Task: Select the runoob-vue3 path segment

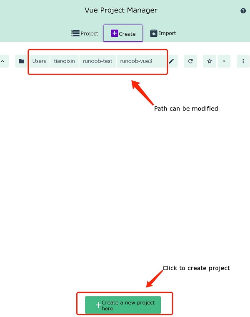Action: (136, 61)
